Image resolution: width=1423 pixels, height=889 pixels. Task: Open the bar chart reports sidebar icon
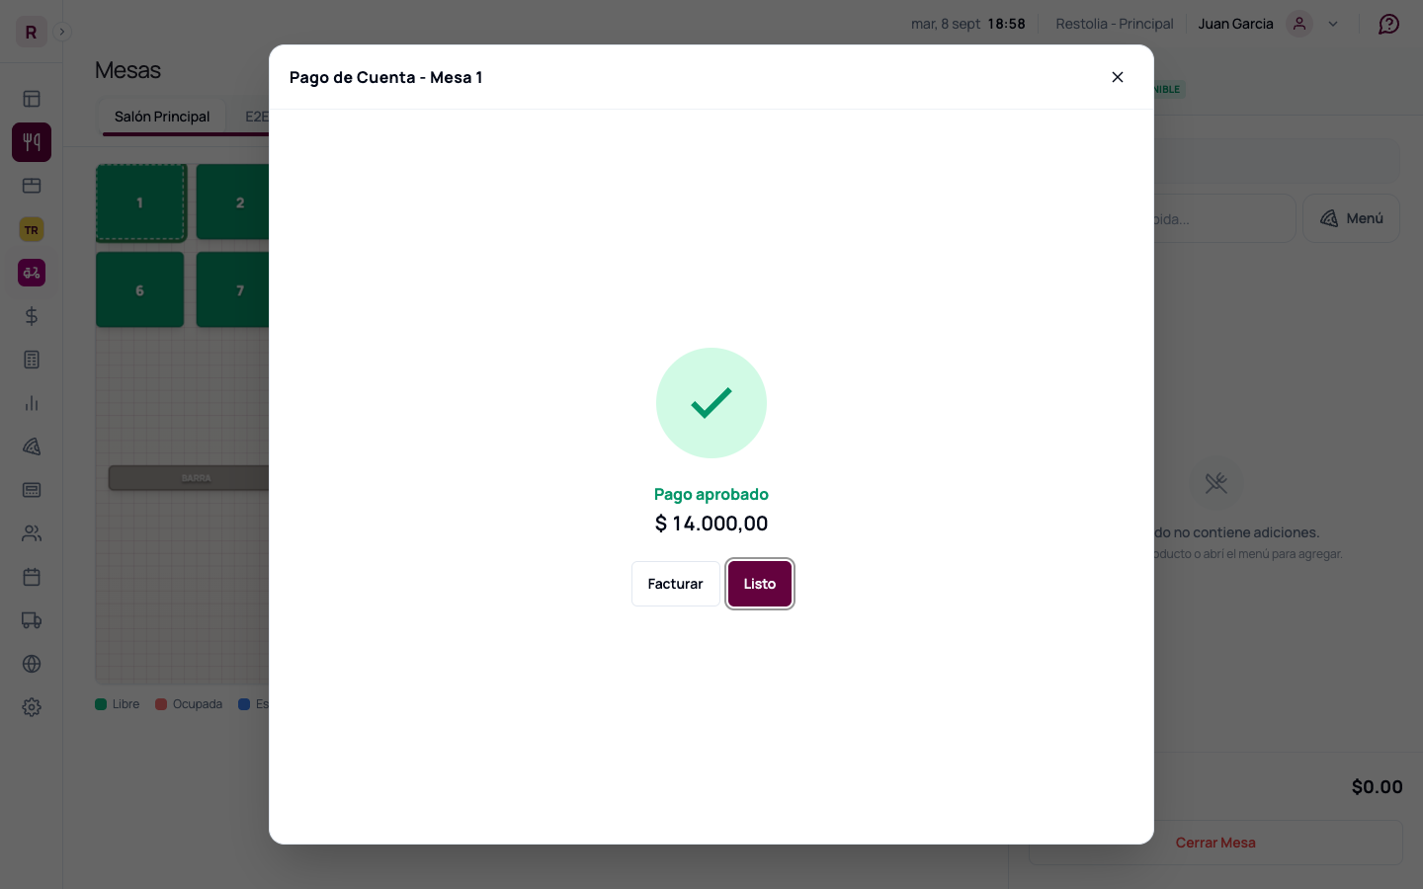click(32, 403)
